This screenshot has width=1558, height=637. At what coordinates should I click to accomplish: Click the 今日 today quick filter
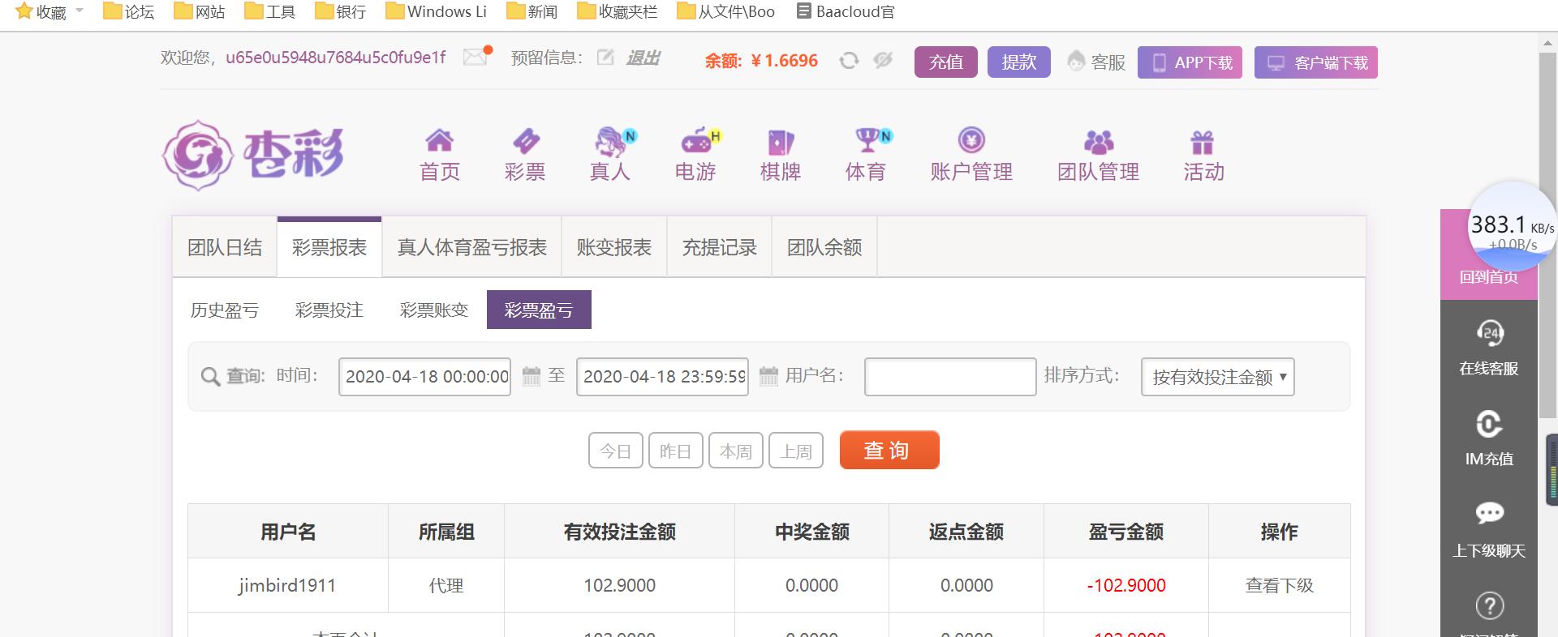click(616, 451)
